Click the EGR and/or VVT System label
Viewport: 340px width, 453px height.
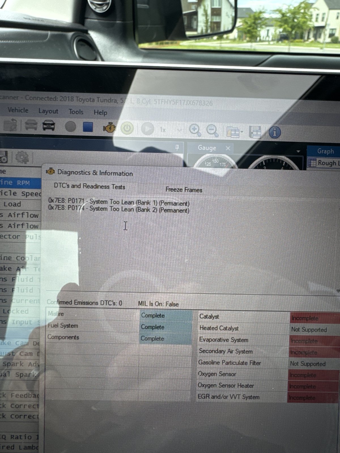tap(228, 397)
